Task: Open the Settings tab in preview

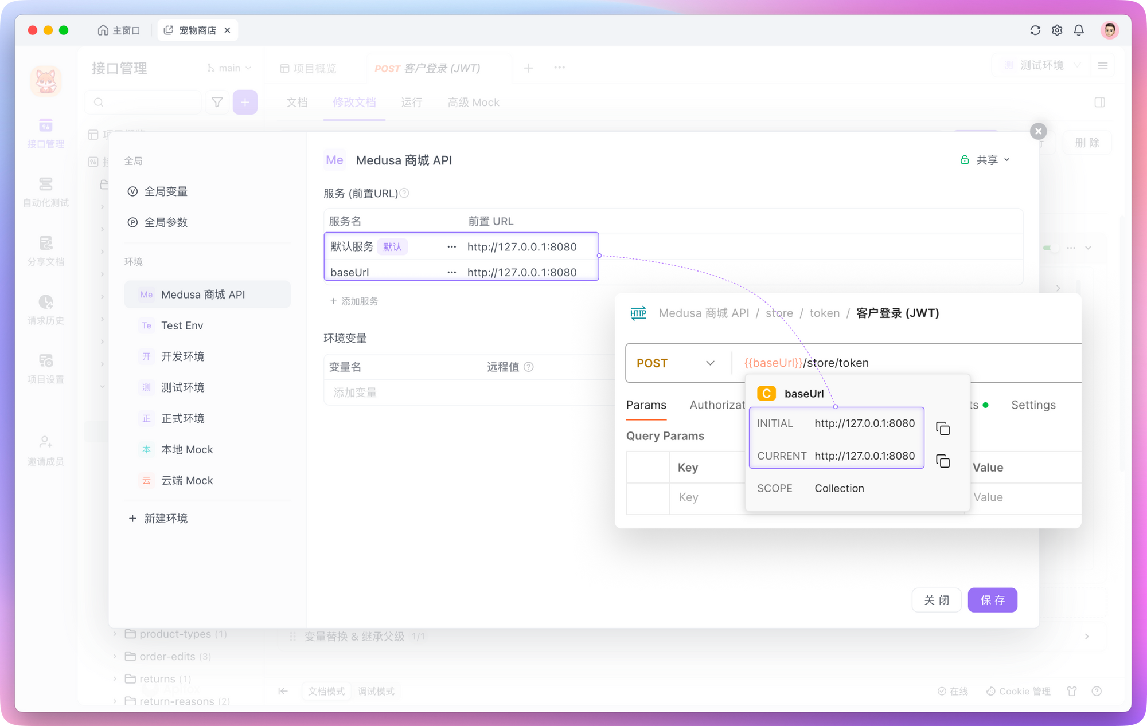Action: click(x=1033, y=405)
